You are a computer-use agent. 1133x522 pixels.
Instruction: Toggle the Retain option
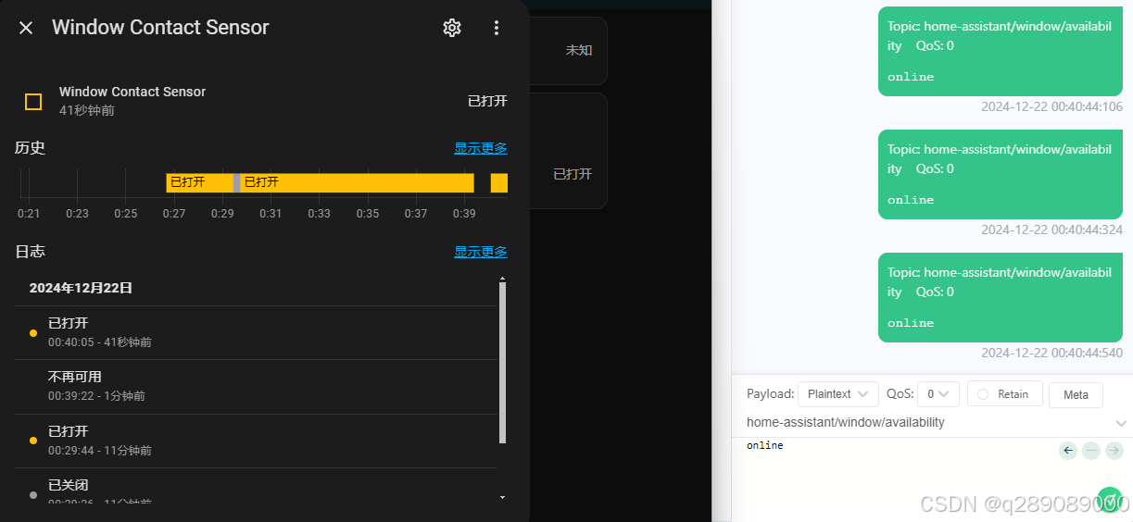coord(1004,394)
